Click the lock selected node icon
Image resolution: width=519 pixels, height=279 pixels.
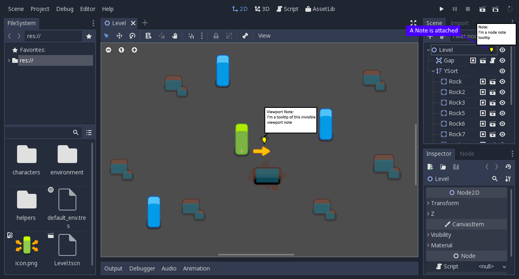click(x=216, y=36)
